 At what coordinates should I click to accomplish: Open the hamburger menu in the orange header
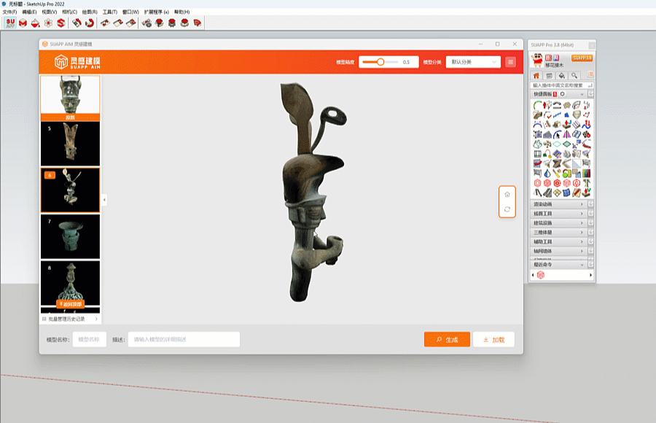click(510, 62)
